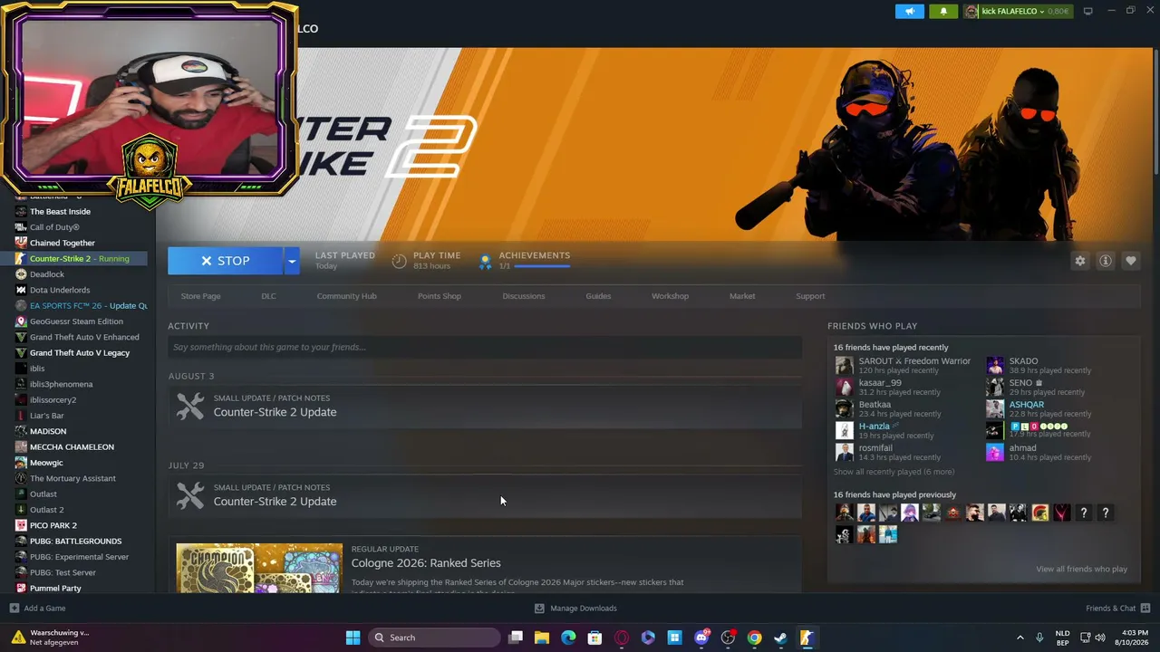Image resolution: width=1160 pixels, height=652 pixels.
Task: Open Opera GX from the taskbar
Action: 622,638
